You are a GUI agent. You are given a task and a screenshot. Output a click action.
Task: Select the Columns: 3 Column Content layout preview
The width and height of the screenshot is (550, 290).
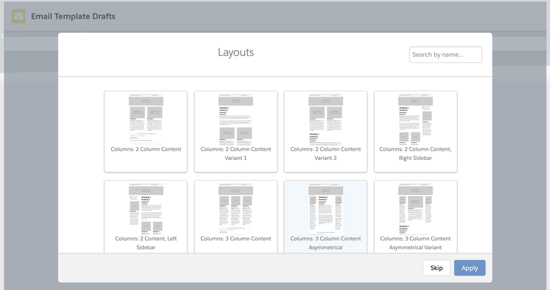(236, 209)
